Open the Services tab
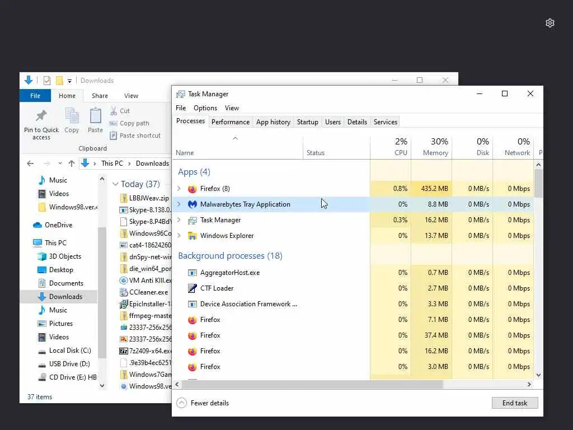The image size is (573, 430). coord(386,122)
